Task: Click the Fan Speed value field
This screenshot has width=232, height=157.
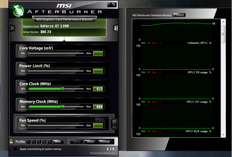Action: (98, 126)
